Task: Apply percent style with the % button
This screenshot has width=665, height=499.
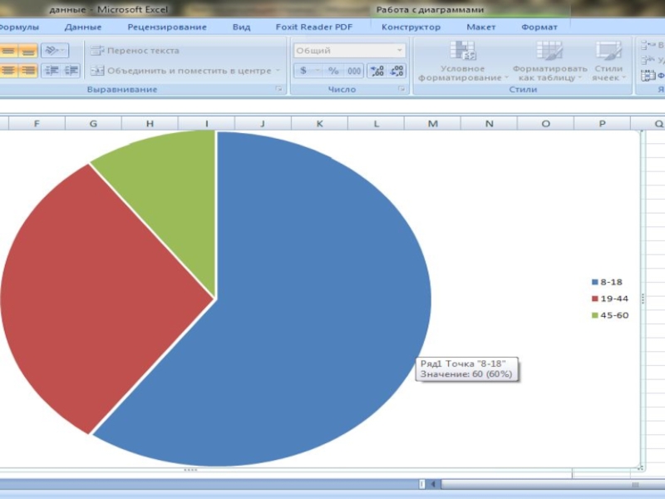Action: click(332, 72)
